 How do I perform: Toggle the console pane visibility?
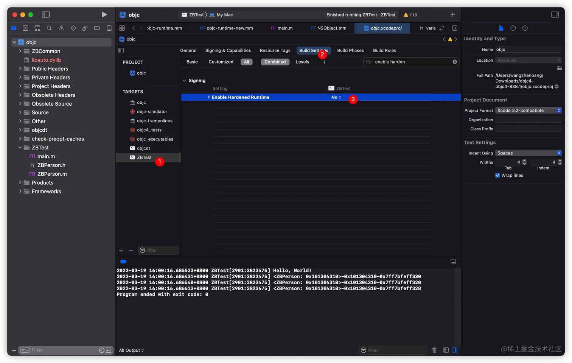pos(454,350)
